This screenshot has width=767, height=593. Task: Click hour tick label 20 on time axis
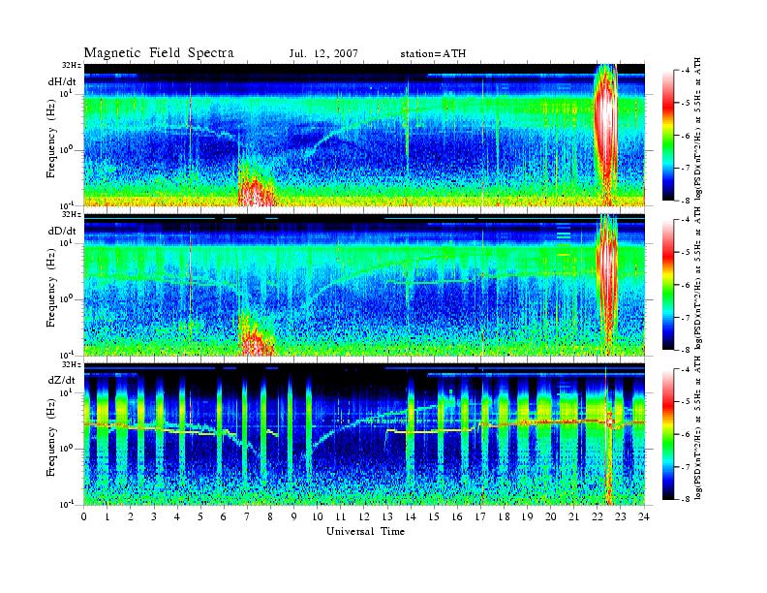(551, 516)
